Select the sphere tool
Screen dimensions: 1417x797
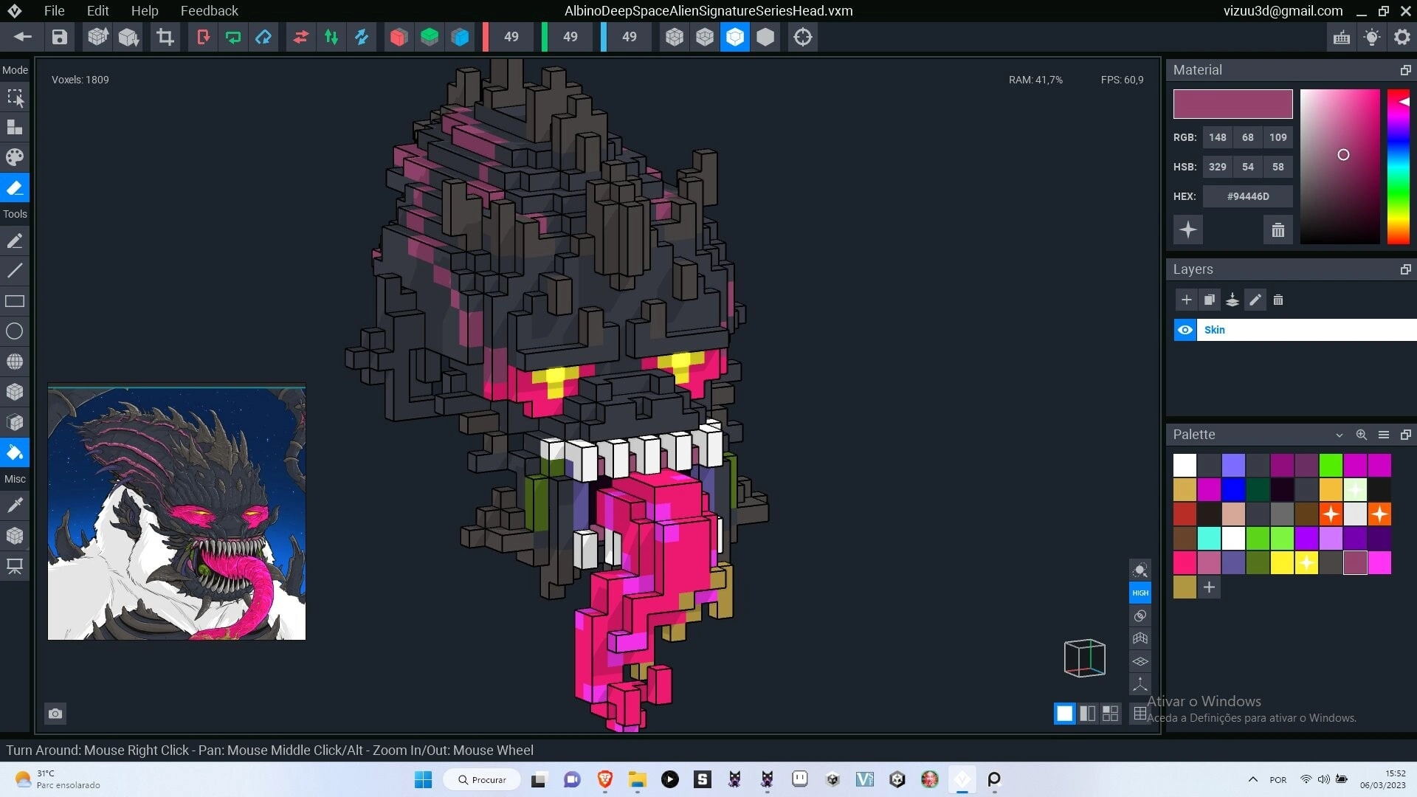tap(15, 362)
